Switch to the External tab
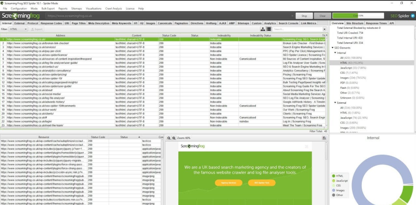The height and width of the screenshot is (205, 416). 19,23
